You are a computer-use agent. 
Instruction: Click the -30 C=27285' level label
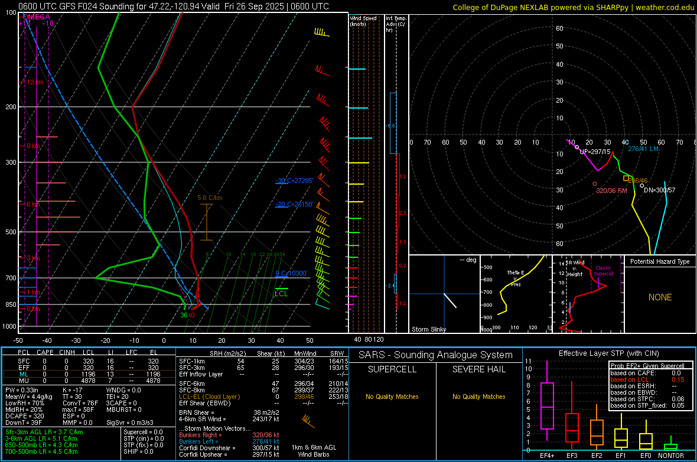coord(294,181)
